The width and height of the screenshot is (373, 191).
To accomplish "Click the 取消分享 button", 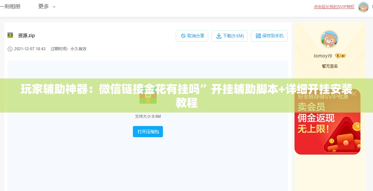I will point(192,36).
